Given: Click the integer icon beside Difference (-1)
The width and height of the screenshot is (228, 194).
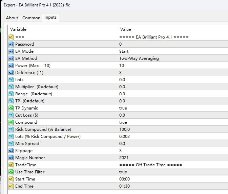Looking at the screenshot, I should 11,73.
